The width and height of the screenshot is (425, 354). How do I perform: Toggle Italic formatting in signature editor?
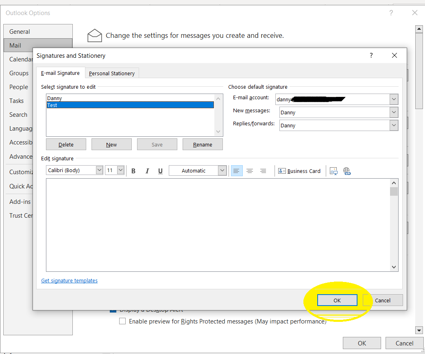(x=147, y=171)
